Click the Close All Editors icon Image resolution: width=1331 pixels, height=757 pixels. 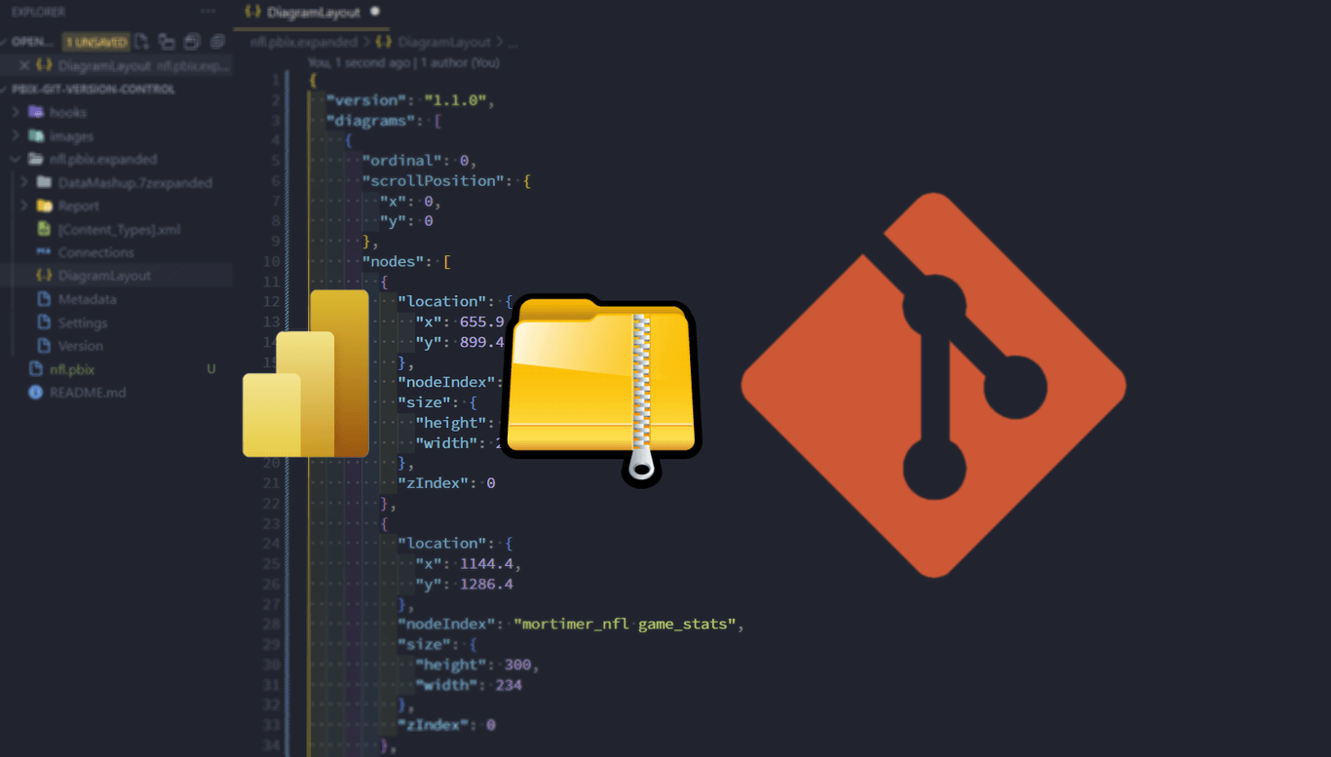(x=216, y=42)
